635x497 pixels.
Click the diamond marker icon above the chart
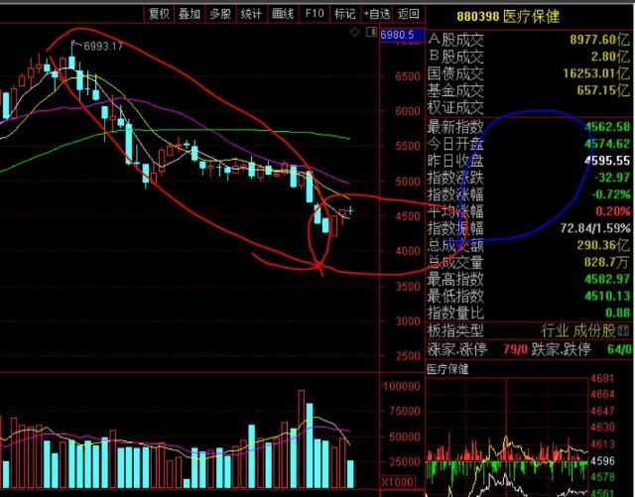pyautogui.click(x=355, y=34)
